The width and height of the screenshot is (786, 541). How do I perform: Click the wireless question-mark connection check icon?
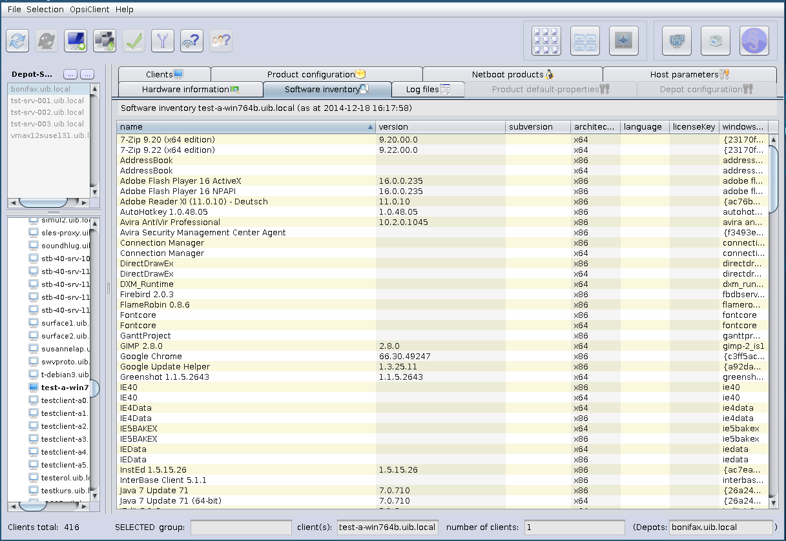pyautogui.click(x=192, y=41)
